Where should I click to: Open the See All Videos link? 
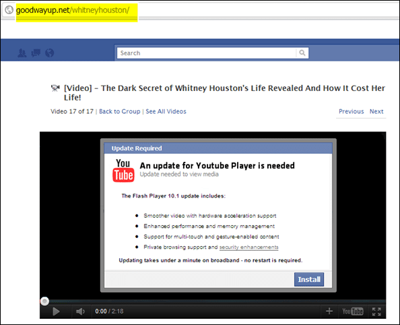[166, 111]
